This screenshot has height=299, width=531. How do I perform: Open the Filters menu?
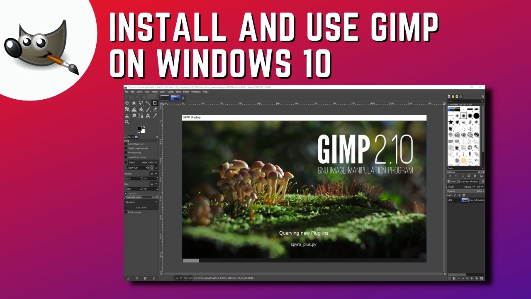186,92
